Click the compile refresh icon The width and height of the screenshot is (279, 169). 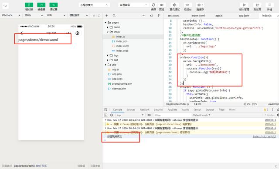153,5
